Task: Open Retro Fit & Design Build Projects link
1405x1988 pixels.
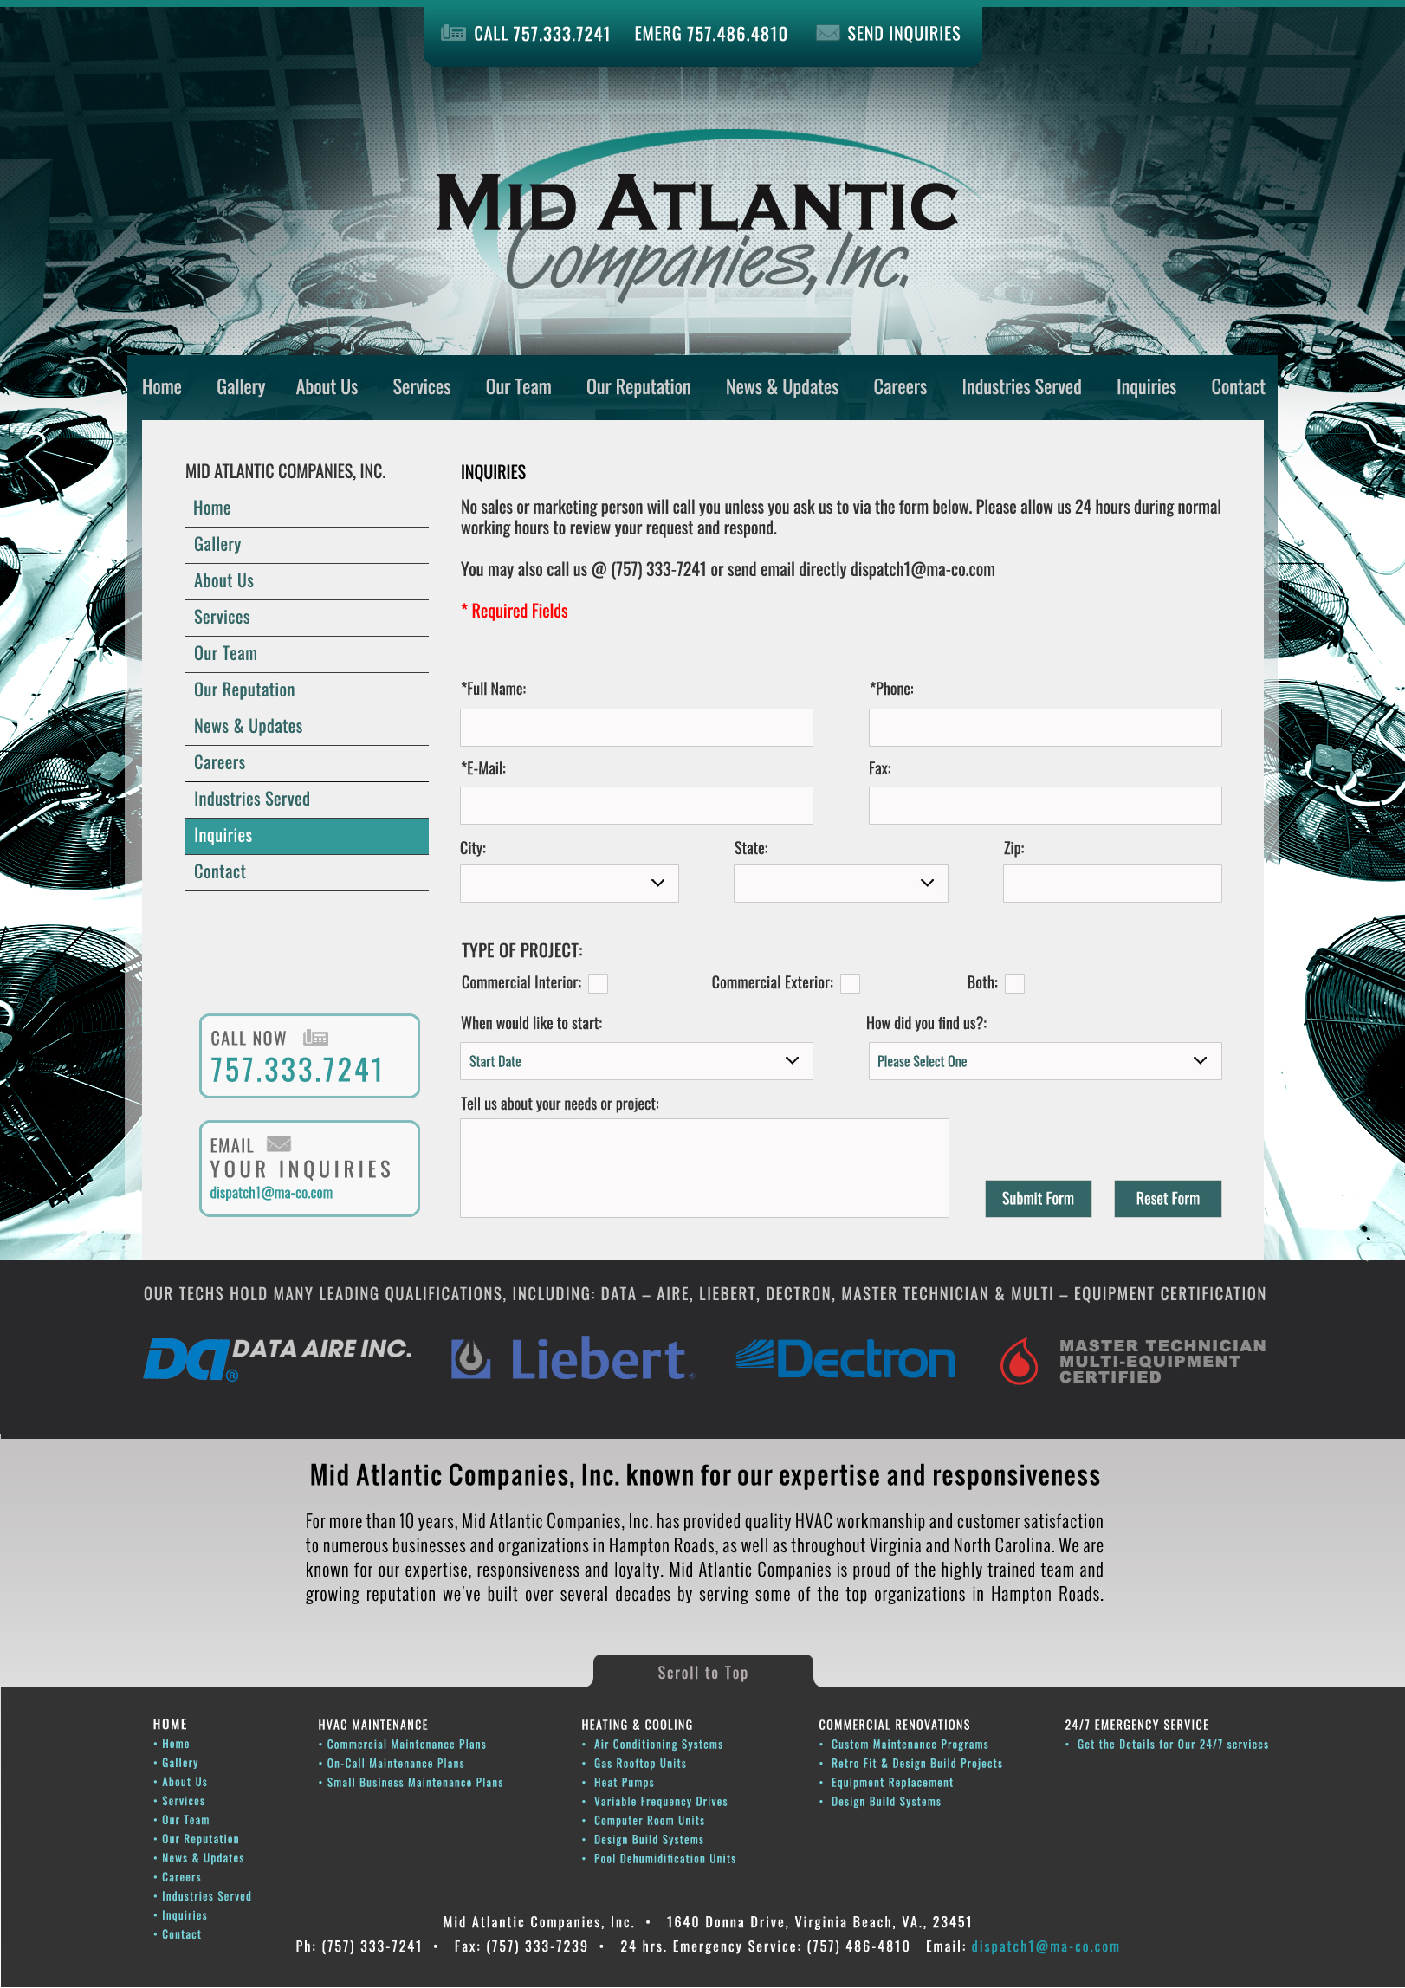Action: [916, 1764]
